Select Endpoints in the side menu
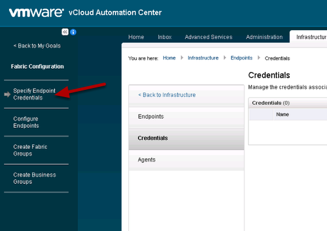This screenshot has width=327, height=231. pyautogui.click(x=187, y=116)
